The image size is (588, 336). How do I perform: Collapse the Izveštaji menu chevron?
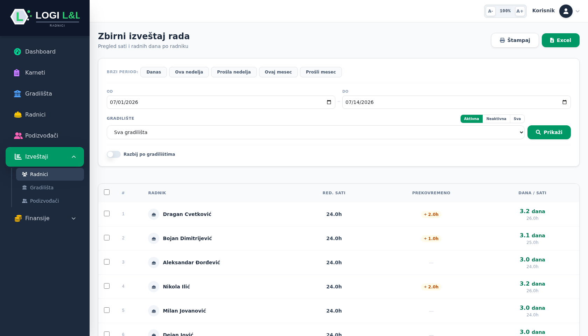tap(74, 157)
